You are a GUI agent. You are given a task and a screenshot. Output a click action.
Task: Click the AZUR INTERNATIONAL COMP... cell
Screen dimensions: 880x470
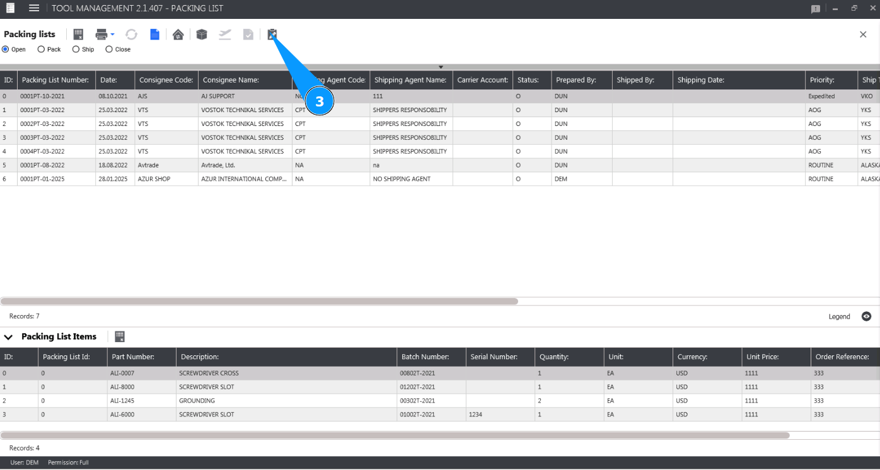point(245,179)
